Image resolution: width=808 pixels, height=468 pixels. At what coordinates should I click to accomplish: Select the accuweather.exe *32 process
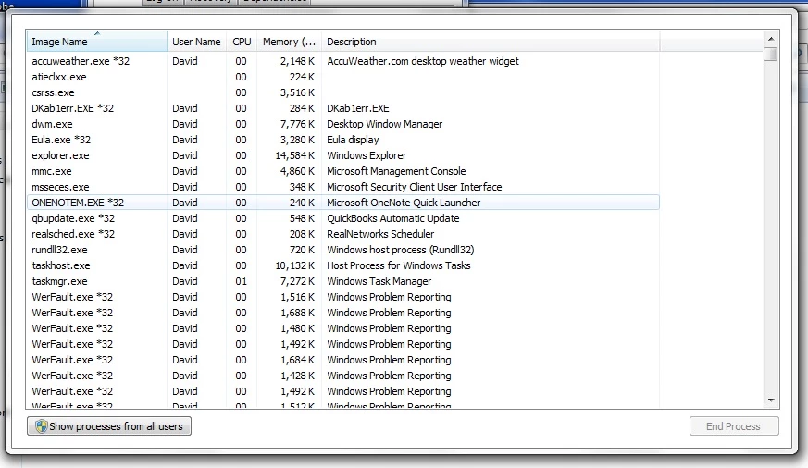(x=343, y=61)
